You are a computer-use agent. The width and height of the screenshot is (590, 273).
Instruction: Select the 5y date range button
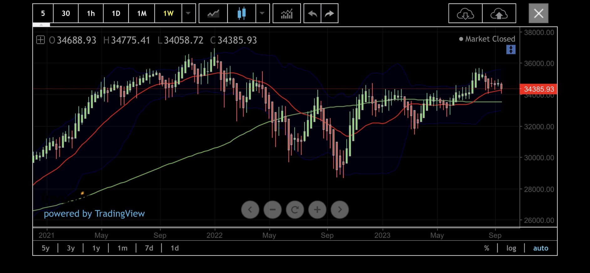tap(45, 248)
